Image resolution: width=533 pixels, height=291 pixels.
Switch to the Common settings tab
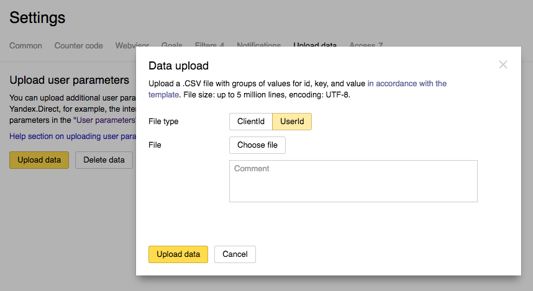(26, 46)
